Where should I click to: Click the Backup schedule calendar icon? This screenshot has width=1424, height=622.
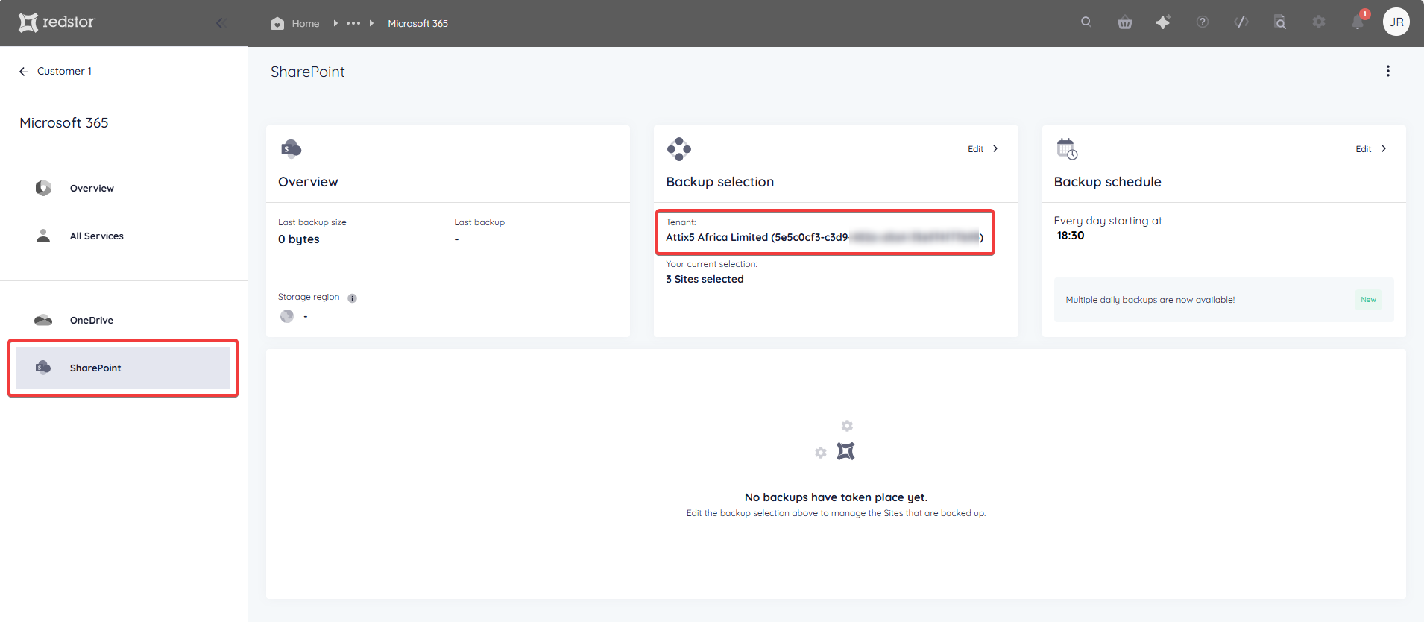1067,149
